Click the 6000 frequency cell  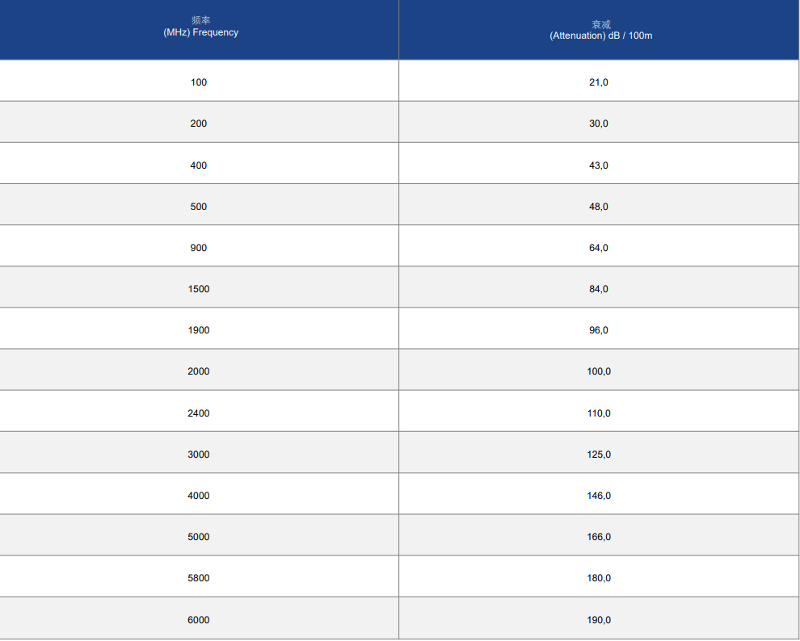199,618
